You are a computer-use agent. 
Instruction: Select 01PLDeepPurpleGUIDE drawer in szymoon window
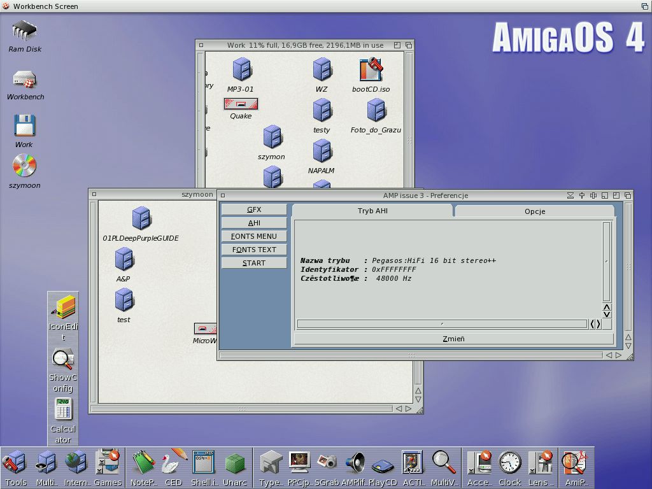pyautogui.click(x=141, y=223)
